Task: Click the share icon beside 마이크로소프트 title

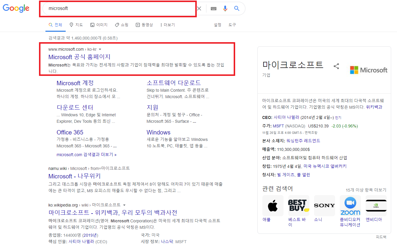Action: (336, 66)
